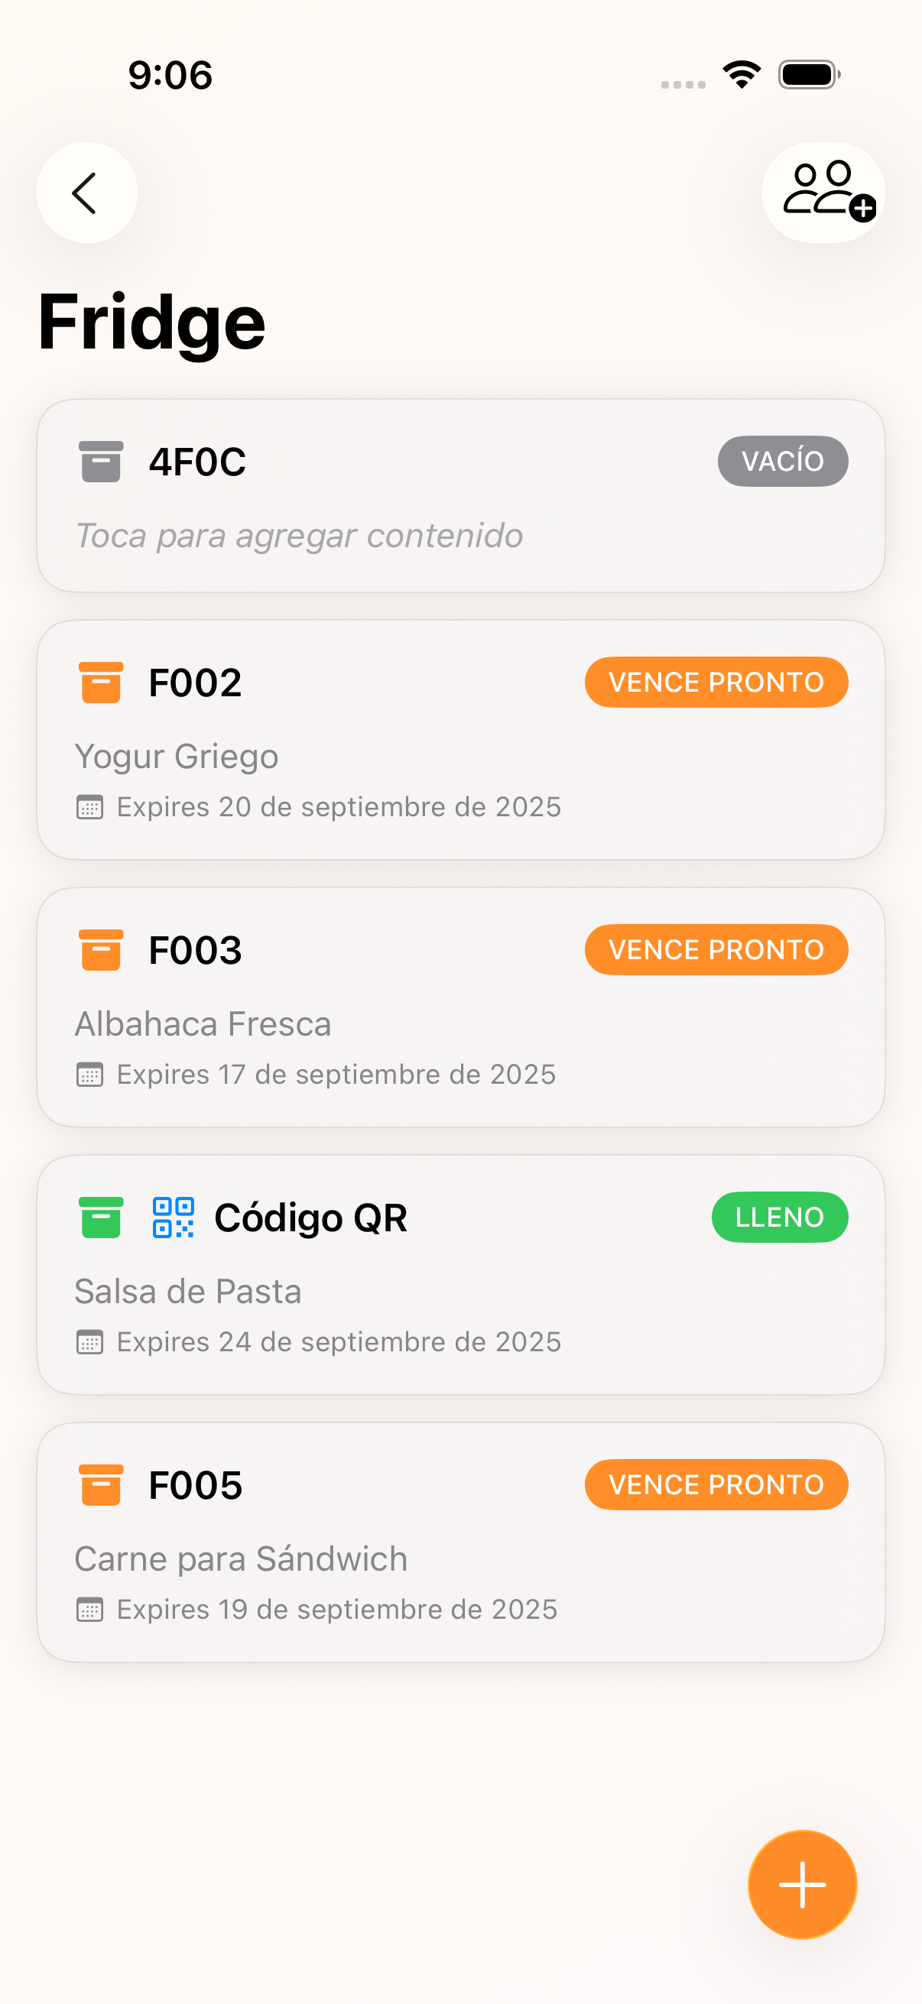
Task: Tap the back chevron button
Action: pos(86,192)
